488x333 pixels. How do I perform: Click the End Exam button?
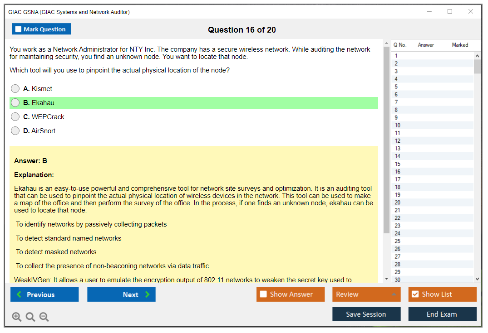tap(442, 314)
